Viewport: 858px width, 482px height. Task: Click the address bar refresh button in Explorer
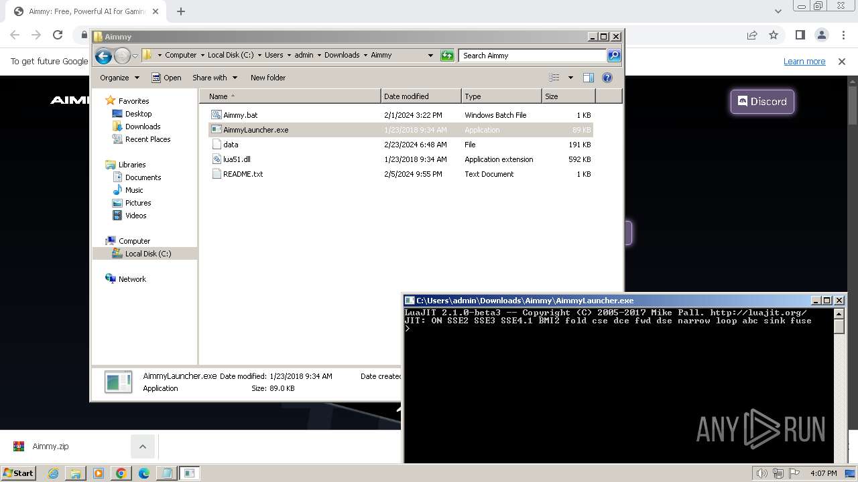click(x=447, y=56)
